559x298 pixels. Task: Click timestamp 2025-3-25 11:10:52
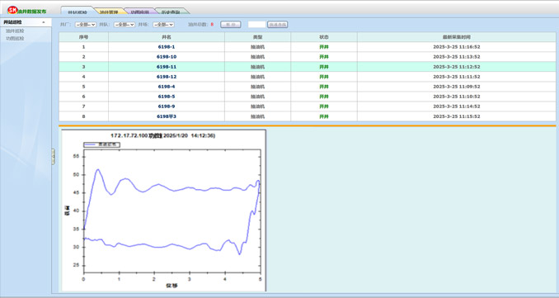457,97
